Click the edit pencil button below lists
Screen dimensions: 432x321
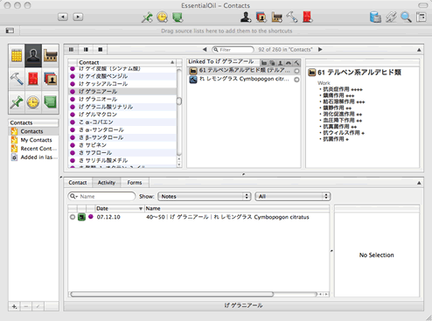pyautogui.click(x=38, y=306)
